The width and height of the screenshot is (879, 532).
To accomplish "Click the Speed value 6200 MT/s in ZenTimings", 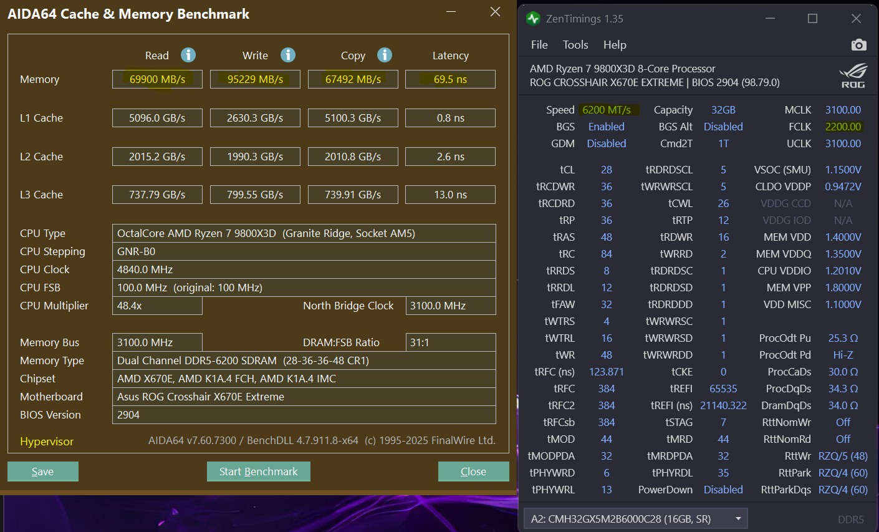I will pyautogui.click(x=607, y=110).
